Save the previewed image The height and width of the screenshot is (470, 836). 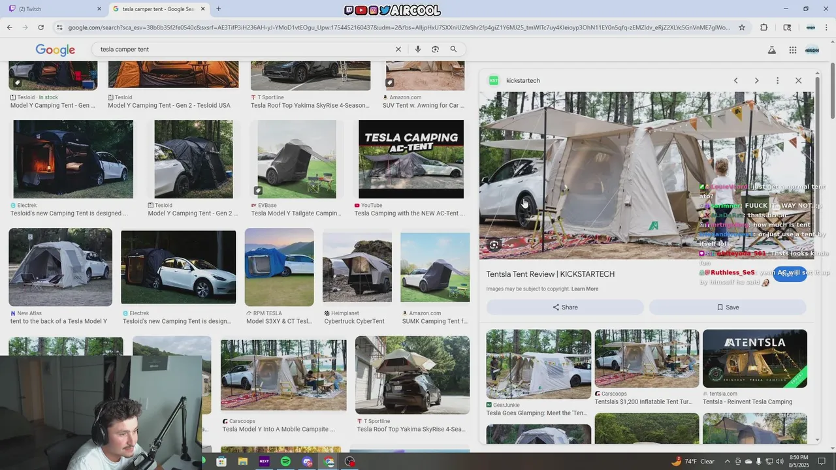pos(728,307)
